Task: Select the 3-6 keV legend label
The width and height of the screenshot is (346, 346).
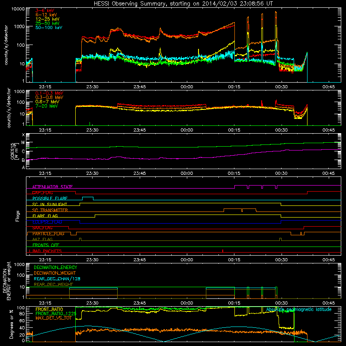Action: [x=45, y=10]
